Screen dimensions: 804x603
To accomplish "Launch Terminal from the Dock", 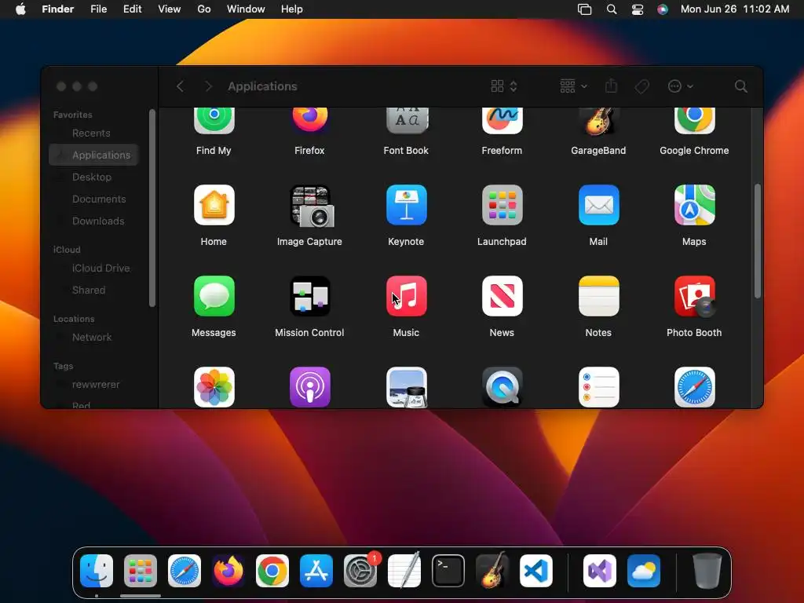I will (448, 571).
